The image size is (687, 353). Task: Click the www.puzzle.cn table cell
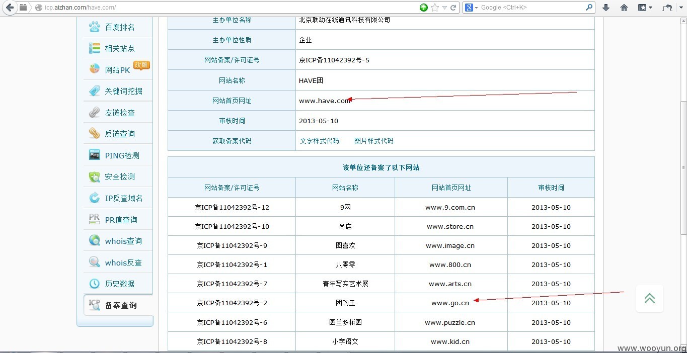(450, 322)
